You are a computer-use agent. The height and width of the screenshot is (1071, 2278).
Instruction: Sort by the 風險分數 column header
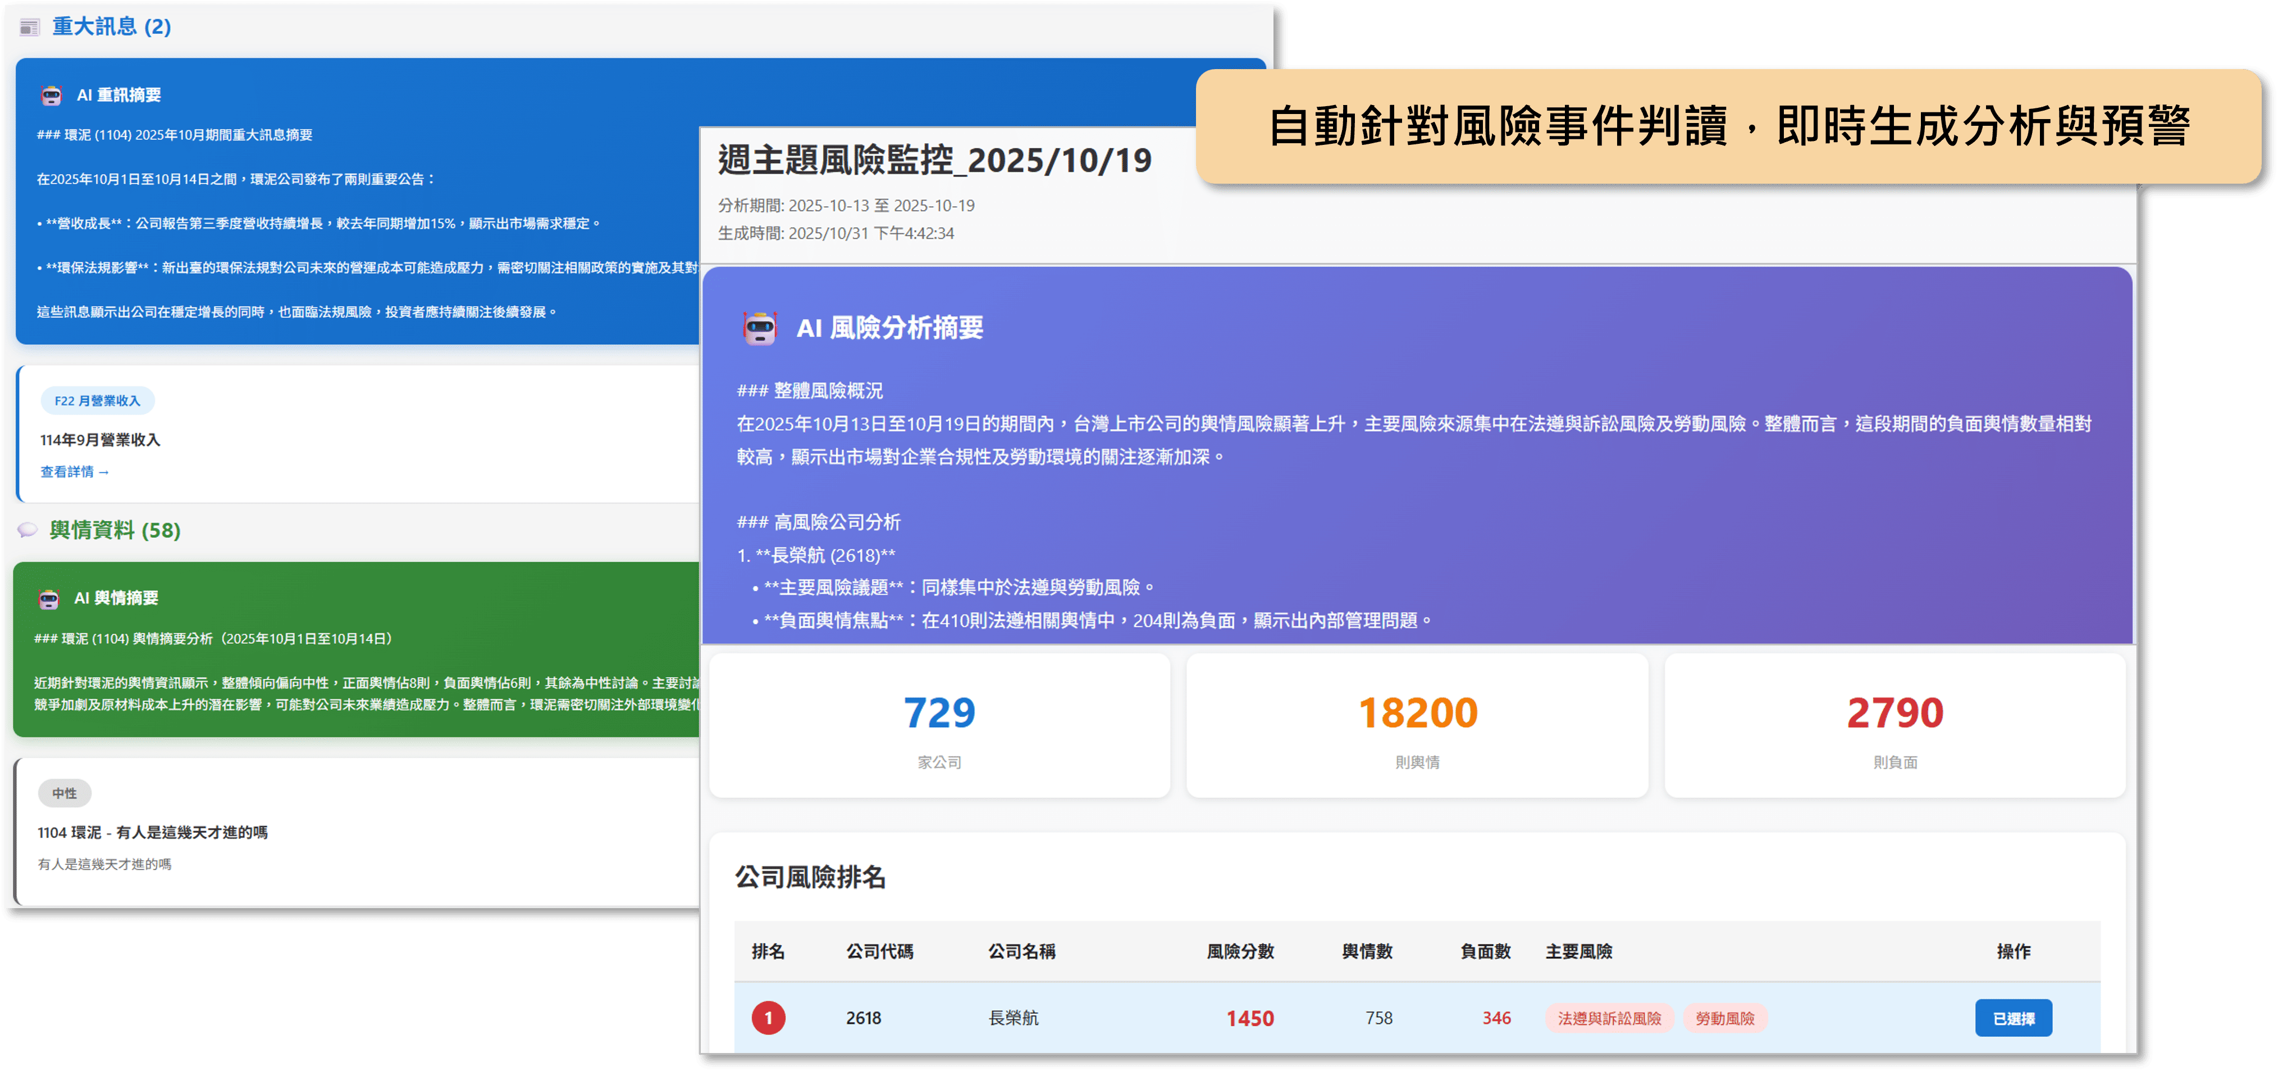point(1240,951)
